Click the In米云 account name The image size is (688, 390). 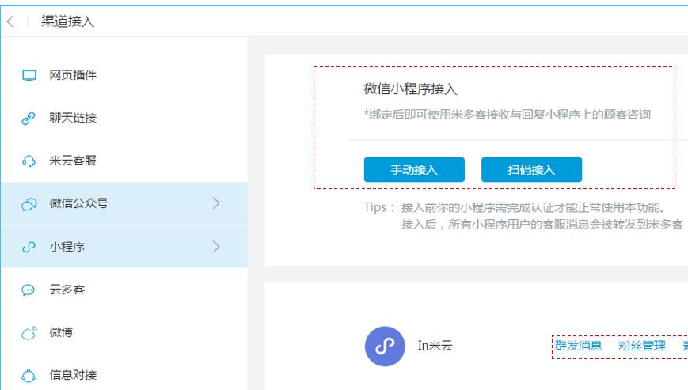coord(435,346)
